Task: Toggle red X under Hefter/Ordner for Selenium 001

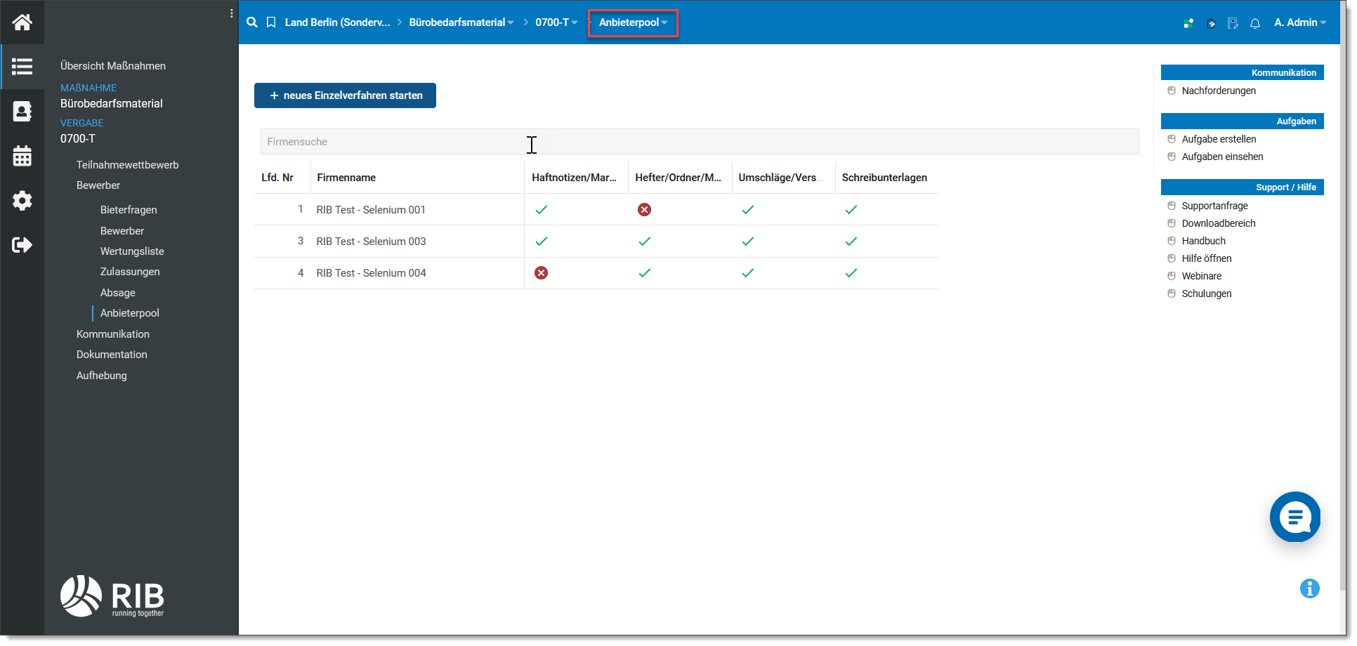Action: [x=644, y=209]
